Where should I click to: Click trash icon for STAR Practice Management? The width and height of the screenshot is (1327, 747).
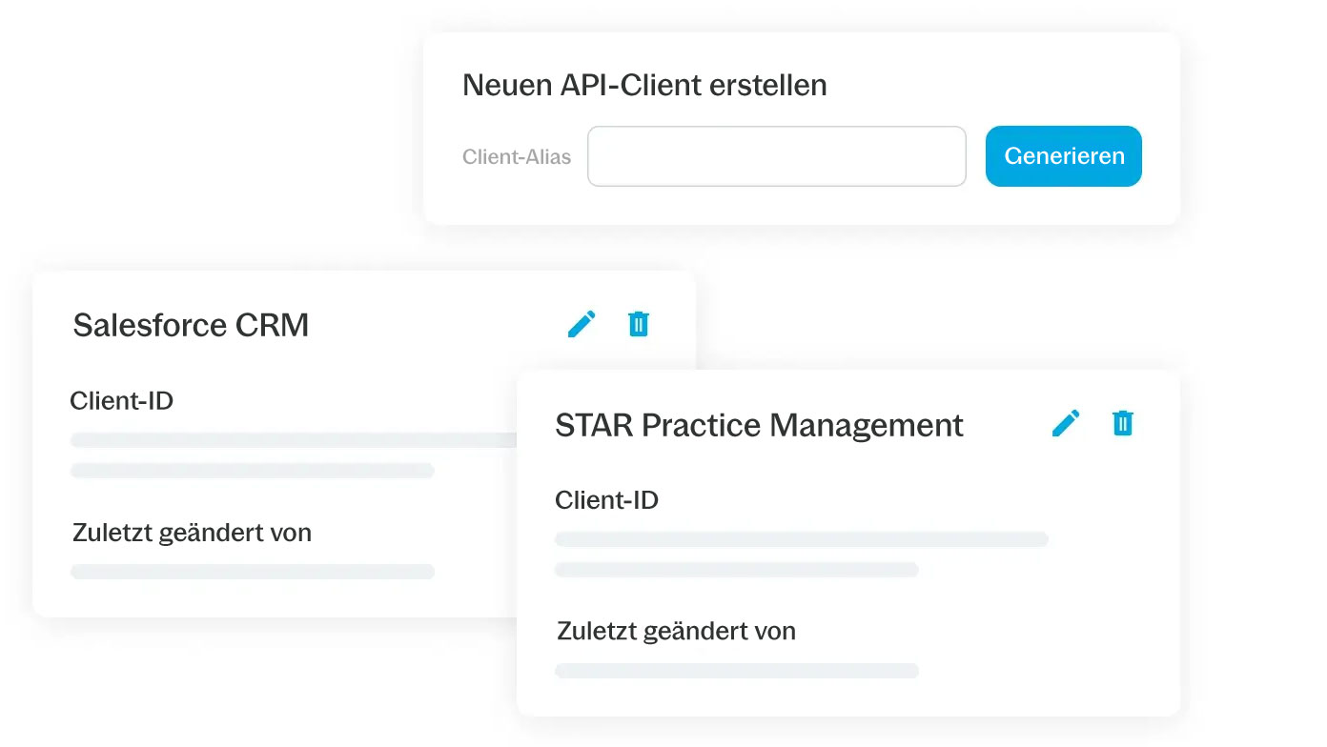pos(1123,423)
